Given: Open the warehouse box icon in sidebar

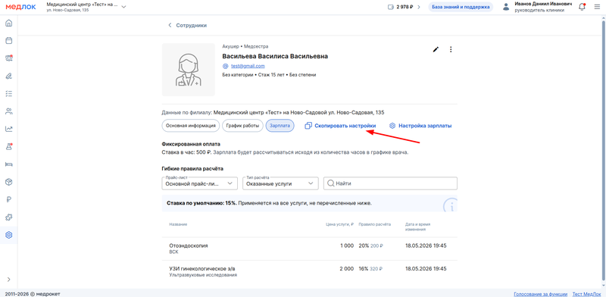Looking at the screenshot, I should (x=8, y=182).
